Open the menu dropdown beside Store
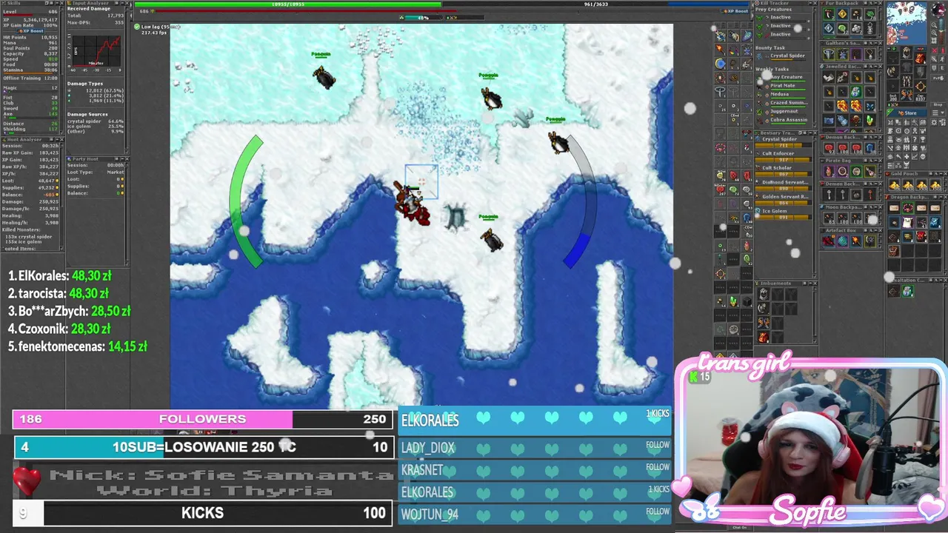948x533 pixels. point(938,113)
